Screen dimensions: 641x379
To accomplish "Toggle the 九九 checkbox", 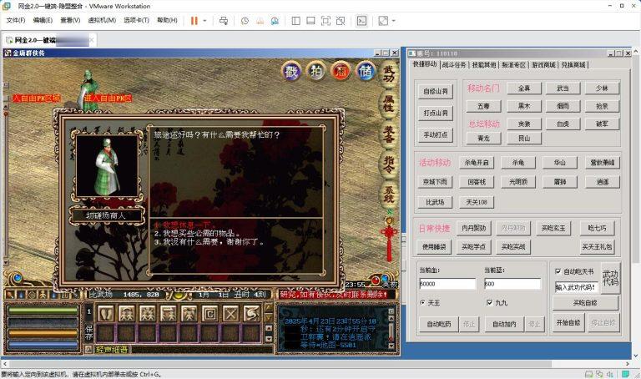I will pyautogui.click(x=490, y=302).
